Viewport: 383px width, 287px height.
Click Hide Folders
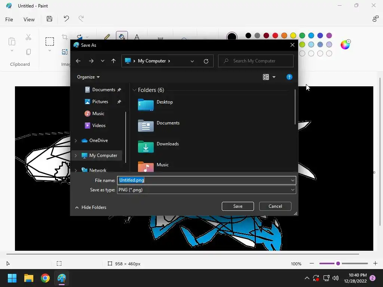pos(91,207)
